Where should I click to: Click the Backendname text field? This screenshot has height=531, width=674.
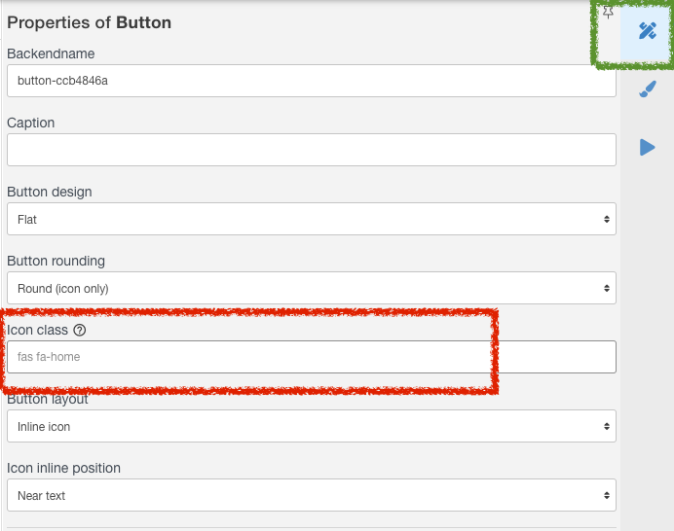(312, 81)
